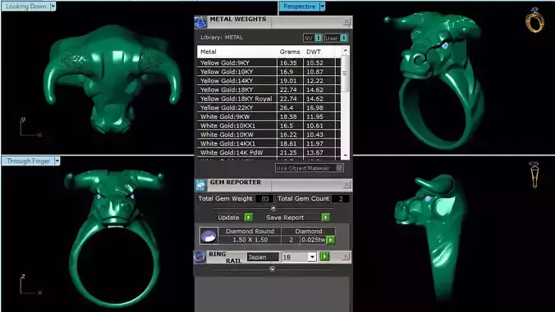The width and height of the screenshot is (555, 312).
Task: Click the DWT column header
Action: [314, 52]
